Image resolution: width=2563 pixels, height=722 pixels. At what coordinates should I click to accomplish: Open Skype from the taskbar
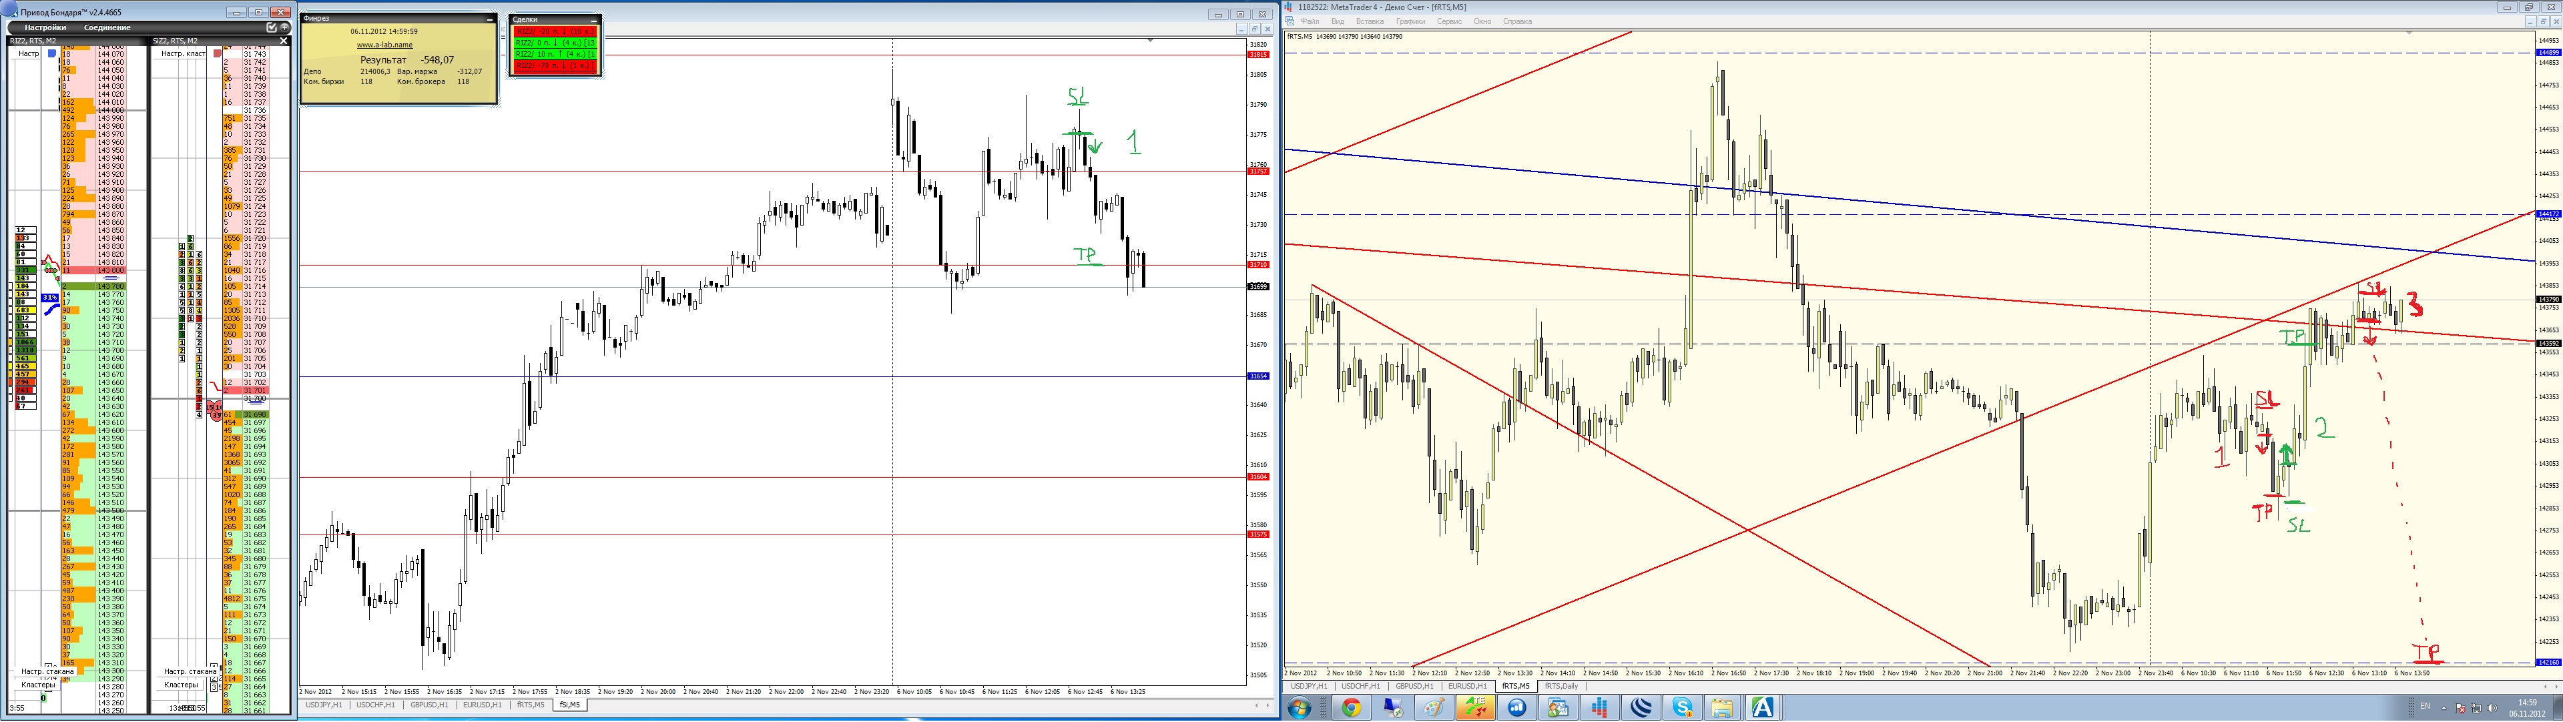(x=1683, y=708)
